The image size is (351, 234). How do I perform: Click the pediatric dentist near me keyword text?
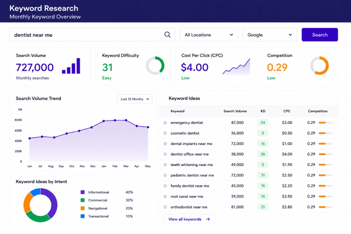coord(192,175)
